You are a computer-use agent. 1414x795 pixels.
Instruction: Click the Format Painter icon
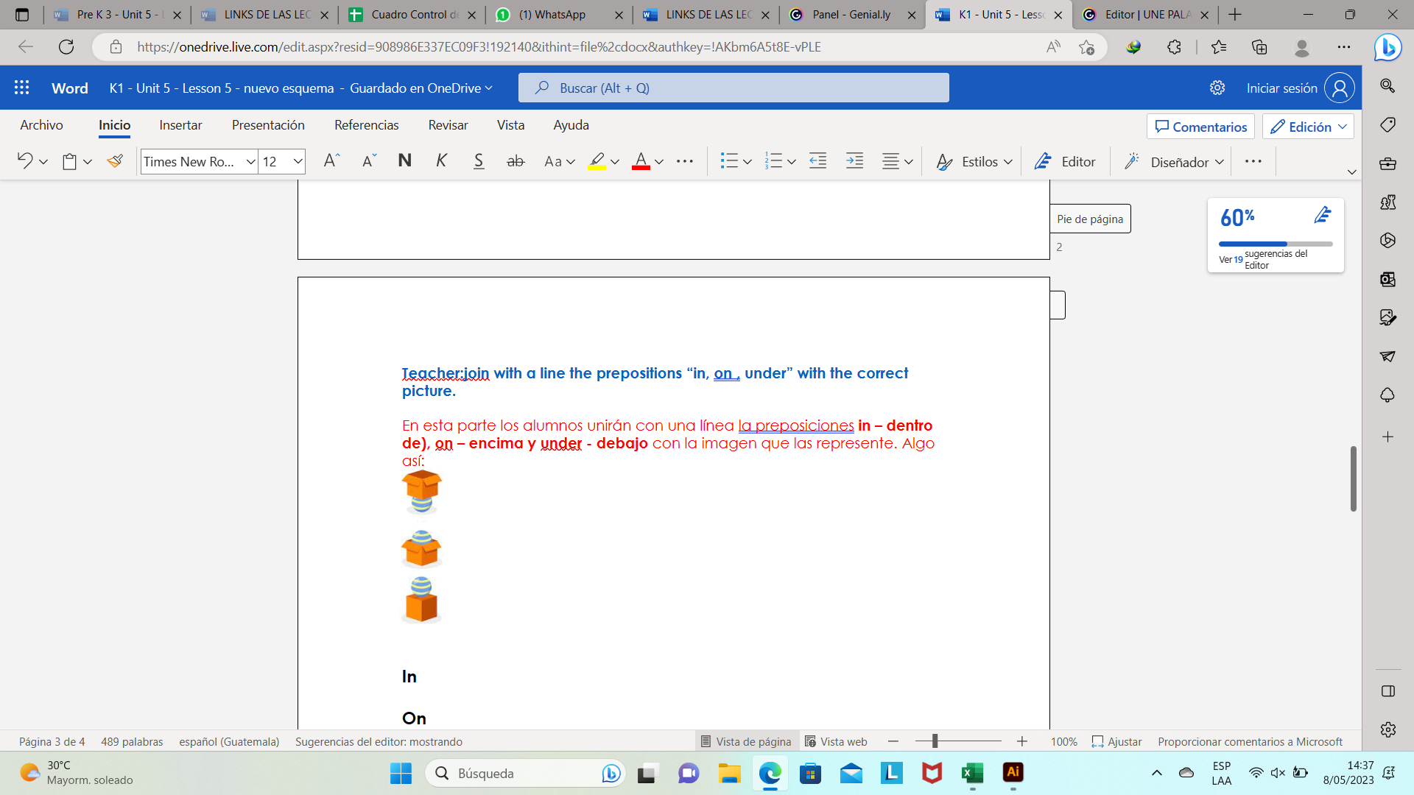tap(115, 161)
